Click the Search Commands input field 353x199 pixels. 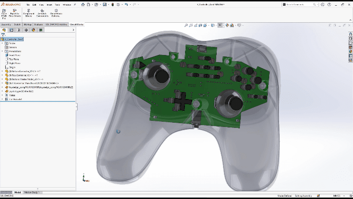click(299, 5)
